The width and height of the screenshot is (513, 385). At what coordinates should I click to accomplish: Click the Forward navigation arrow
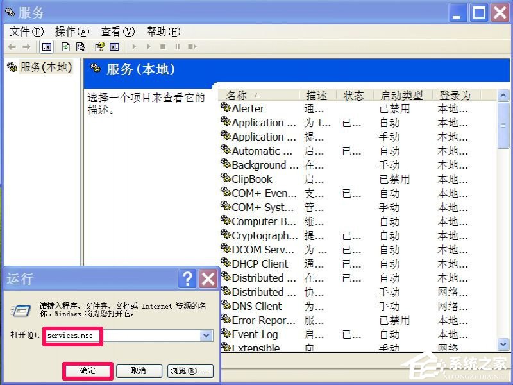(x=26, y=46)
